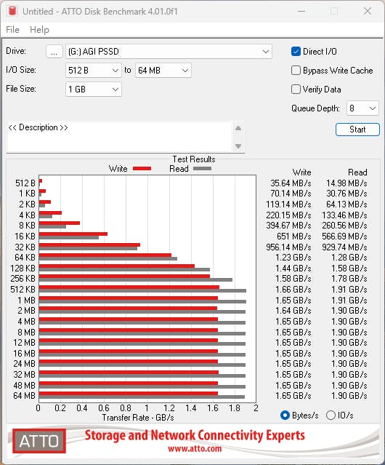Minimize the ATTO Disk Benchmark window
The image size is (385, 465).
click(301, 11)
